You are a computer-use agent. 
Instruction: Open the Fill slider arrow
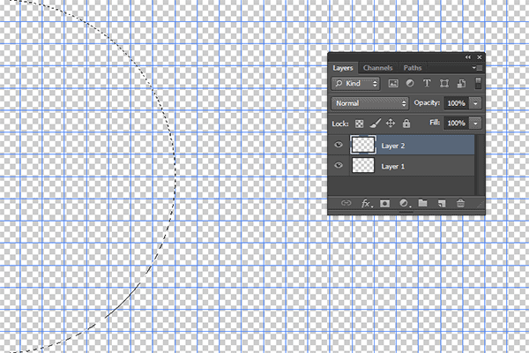475,124
